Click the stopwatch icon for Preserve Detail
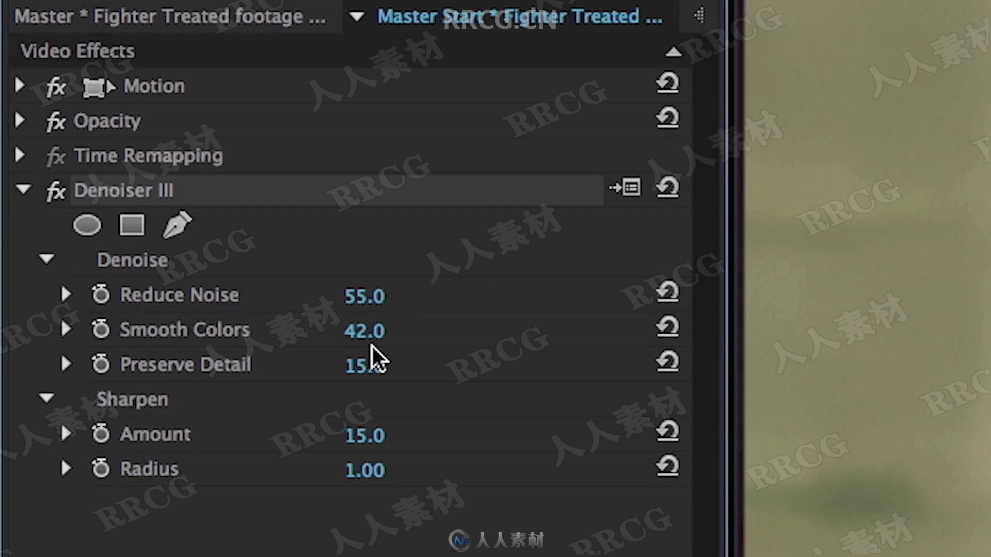 pyautogui.click(x=101, y=363)
